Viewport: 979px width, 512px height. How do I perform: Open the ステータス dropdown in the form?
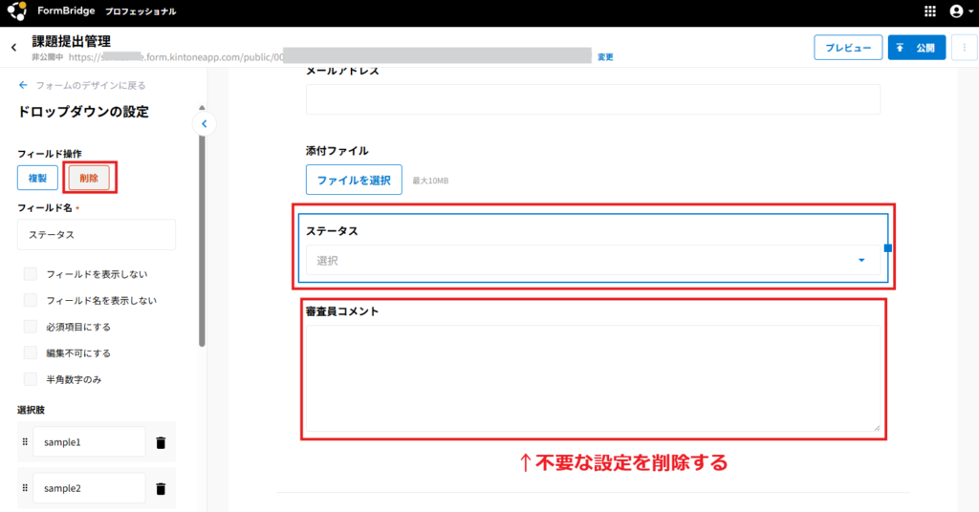tap(593, 260)
